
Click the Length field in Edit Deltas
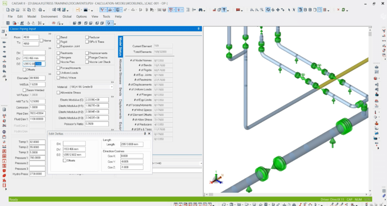click(132, 145)
